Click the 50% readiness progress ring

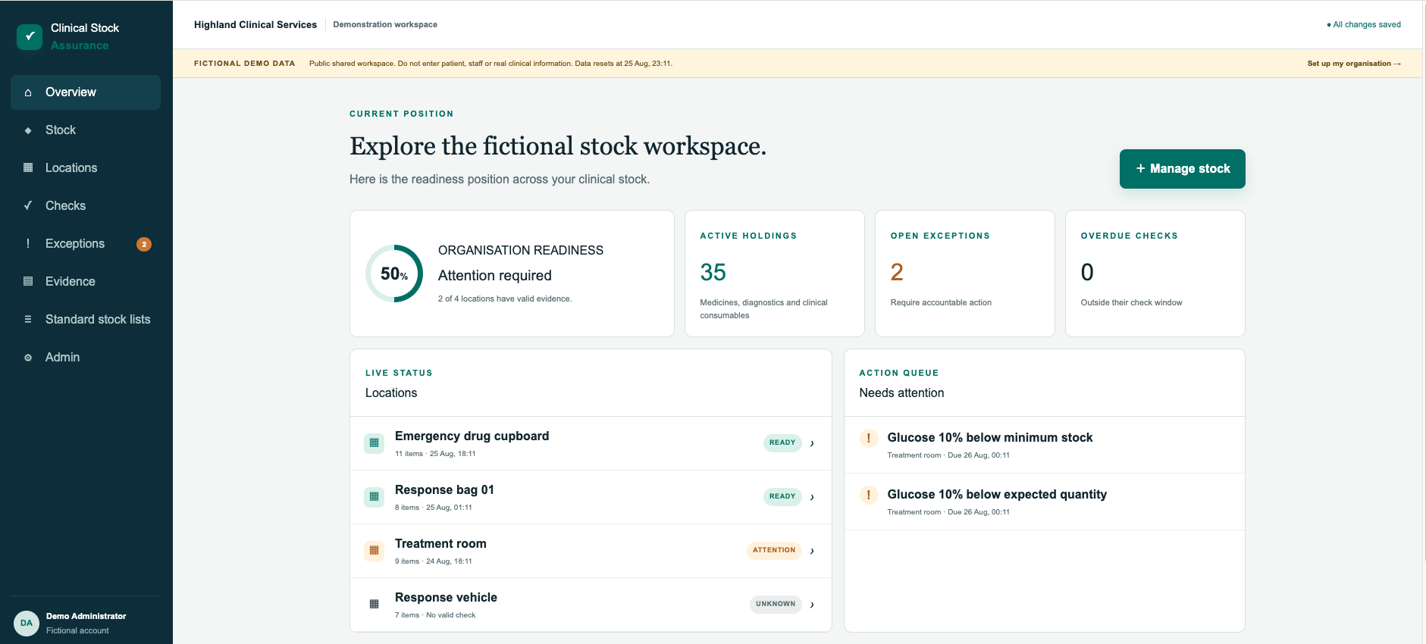(x=394, y=274)
